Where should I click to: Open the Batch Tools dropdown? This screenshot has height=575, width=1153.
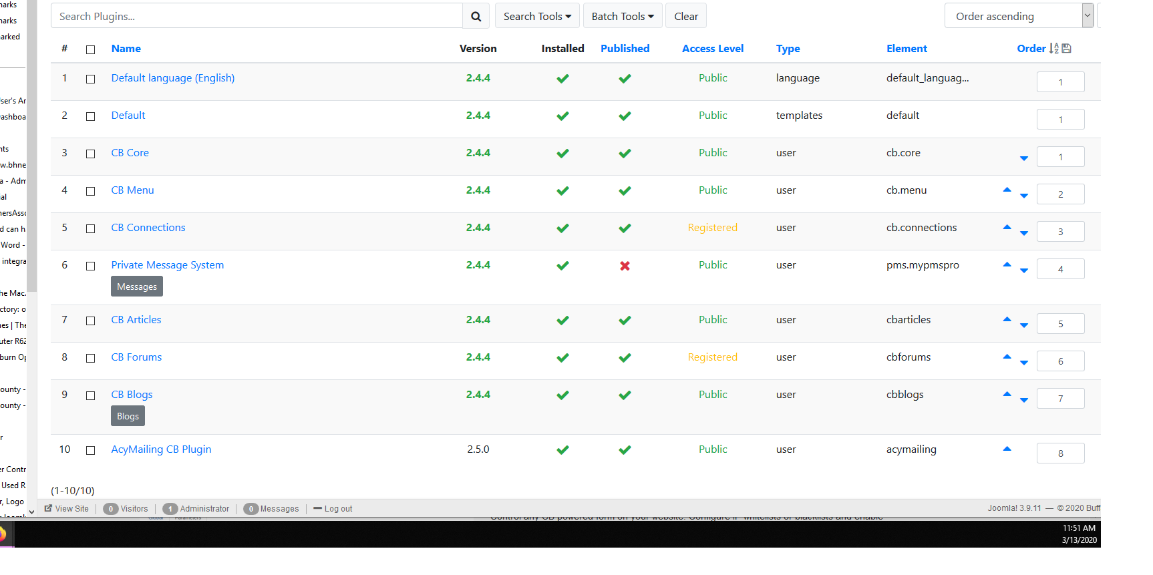[x=623, y=16]
